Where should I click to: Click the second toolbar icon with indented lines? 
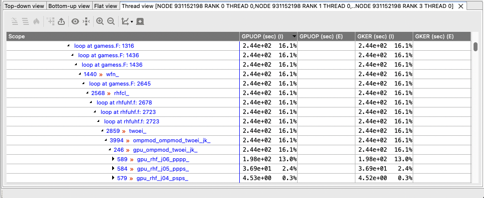click(x=25, y=21)
